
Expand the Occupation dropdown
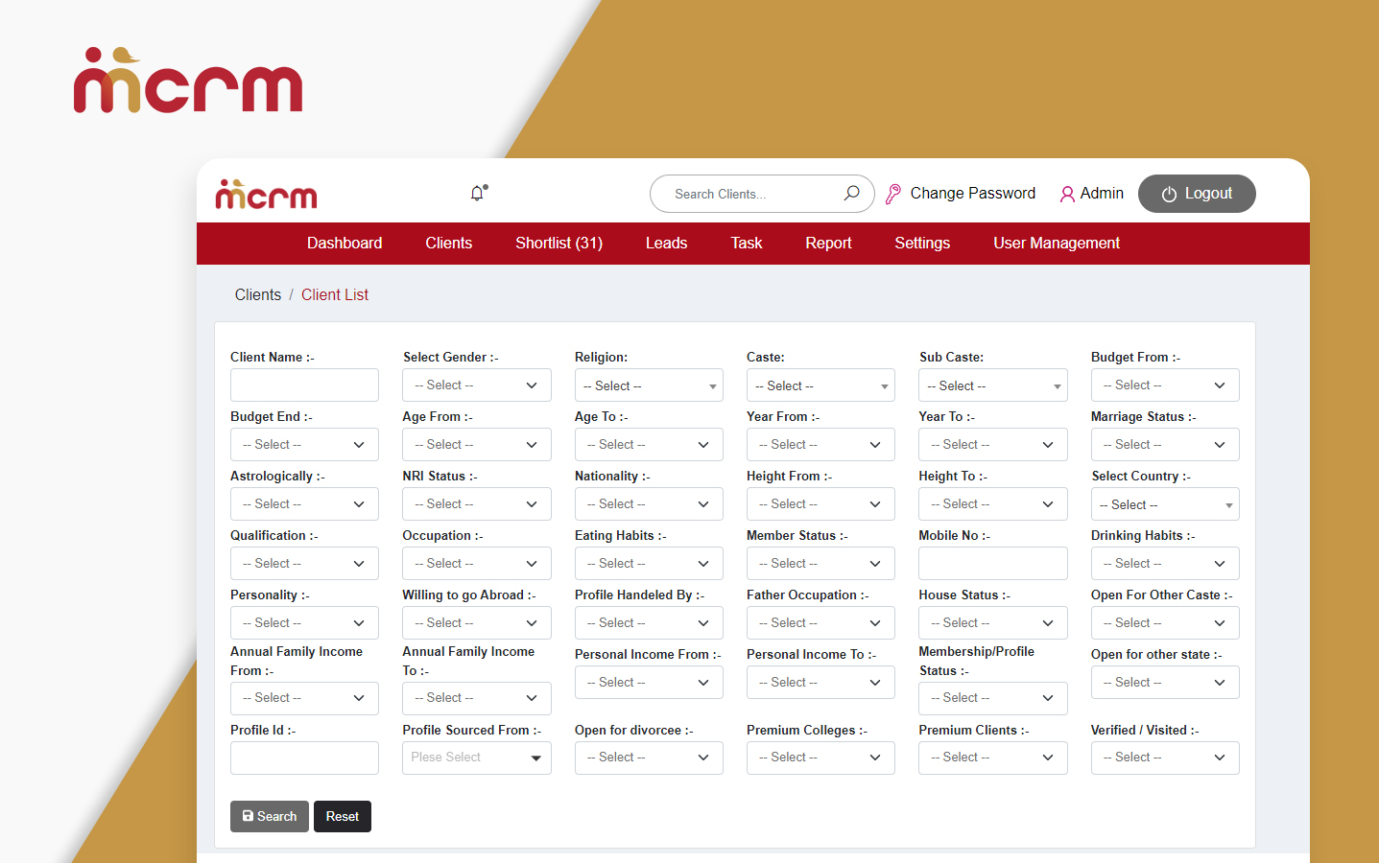(476, 564)
